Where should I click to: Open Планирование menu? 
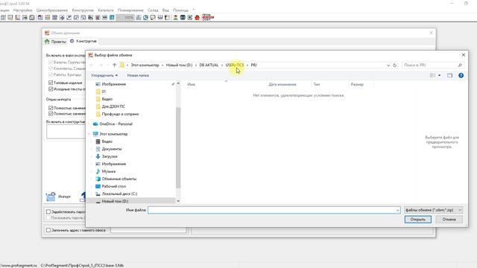tap(130, 10)
